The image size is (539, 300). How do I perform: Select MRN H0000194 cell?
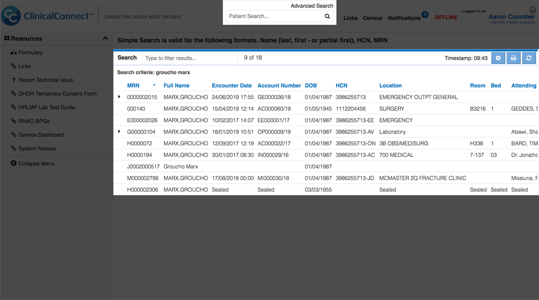coord(140,155)
